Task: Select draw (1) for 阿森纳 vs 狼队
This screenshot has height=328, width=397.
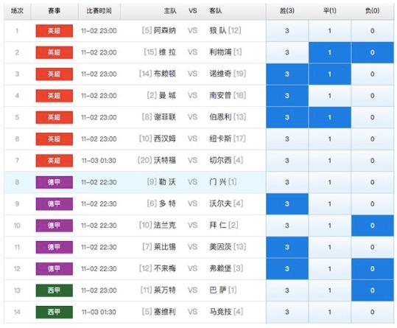Action: click(x=330, y=31)
